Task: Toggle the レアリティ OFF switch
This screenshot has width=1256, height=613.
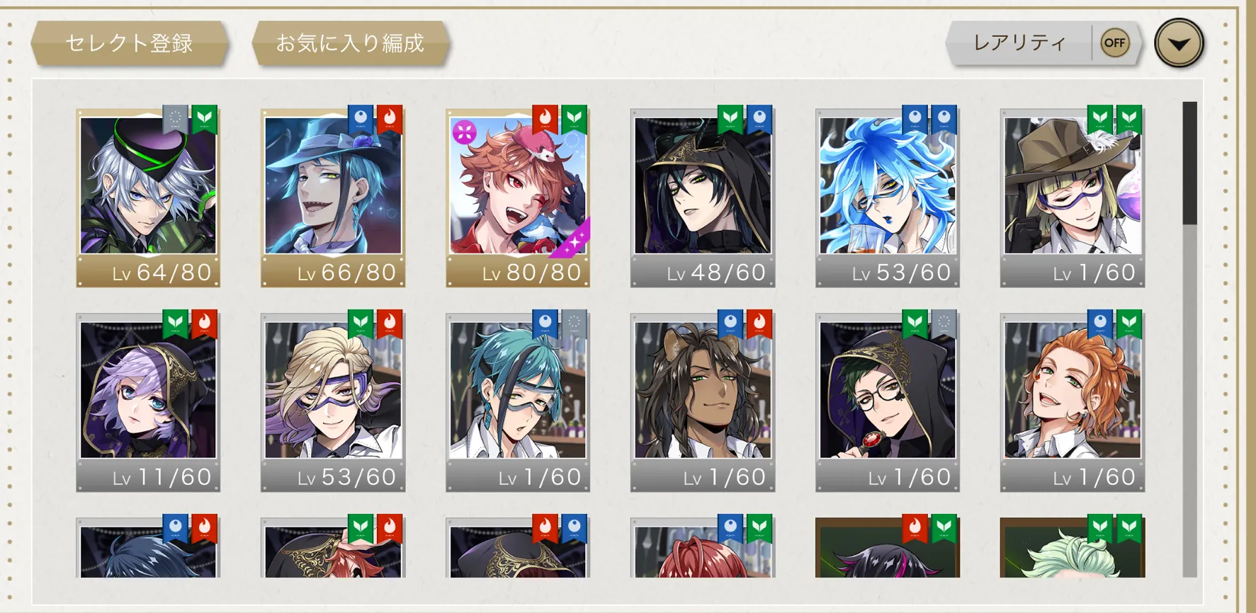Action: (1114, 42)
